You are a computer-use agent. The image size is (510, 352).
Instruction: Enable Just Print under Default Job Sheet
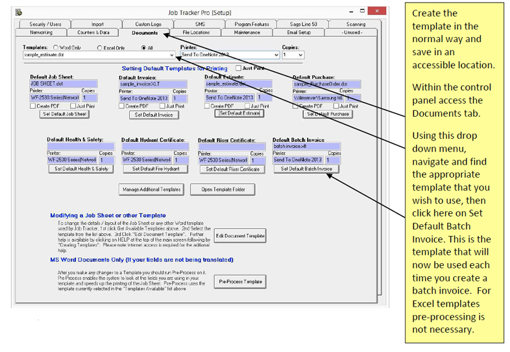pyautogui.click(x=73, y=106)
